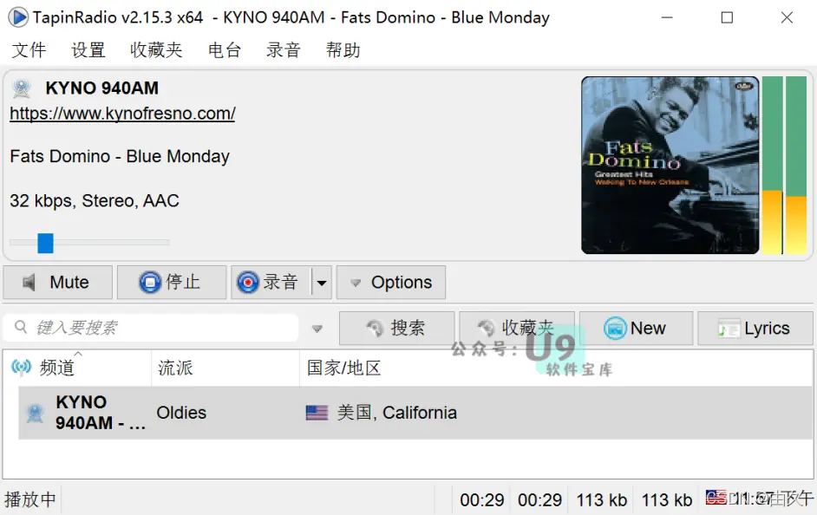The width and height of the screenshot is (817, 515).
Task: Click the Fats Domino album cover
Action: click(670, 165)
